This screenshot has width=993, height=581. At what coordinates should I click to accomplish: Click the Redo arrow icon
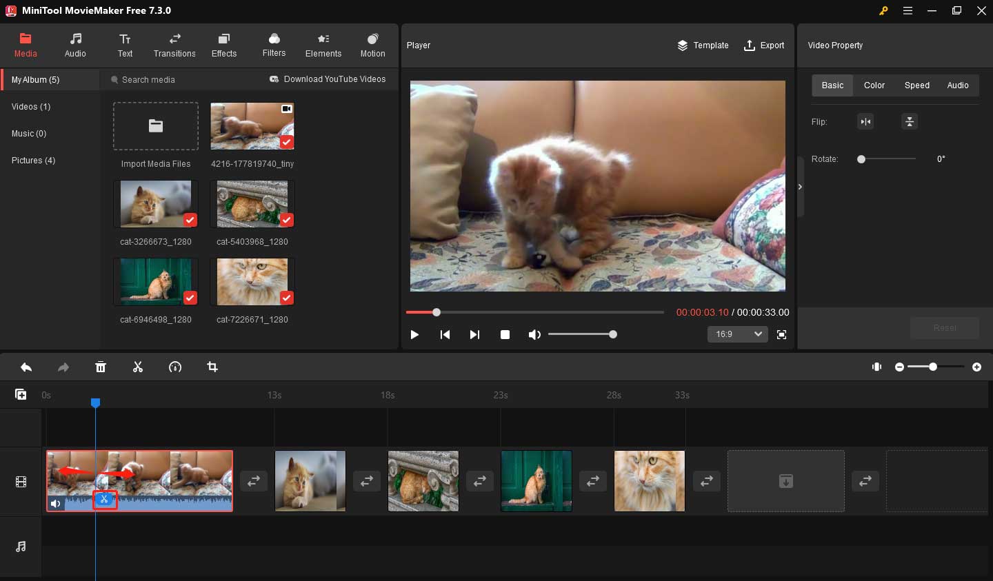(63, 367)
